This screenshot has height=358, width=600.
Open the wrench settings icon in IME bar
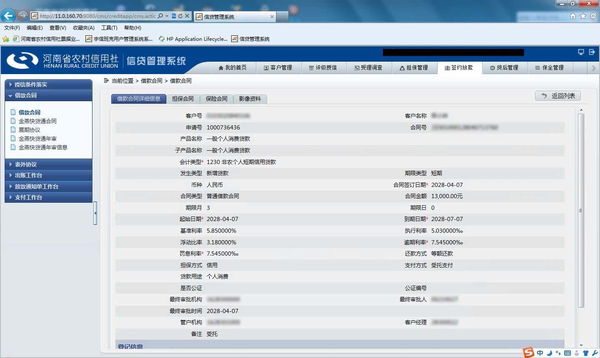[595, 353]
